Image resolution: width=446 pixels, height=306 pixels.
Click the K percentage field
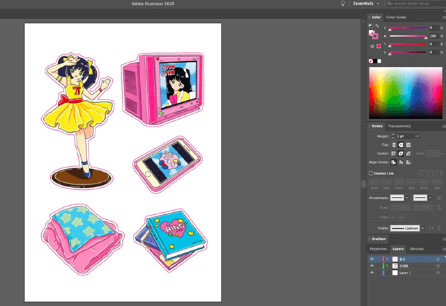coord(434,52)
